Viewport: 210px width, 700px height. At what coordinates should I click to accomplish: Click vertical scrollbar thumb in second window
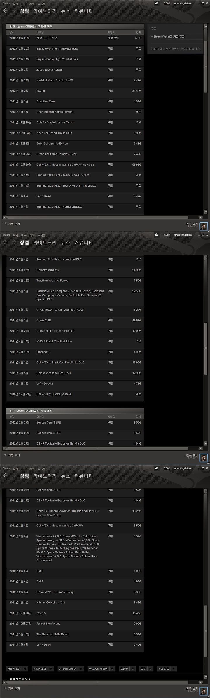coord(206,348)
